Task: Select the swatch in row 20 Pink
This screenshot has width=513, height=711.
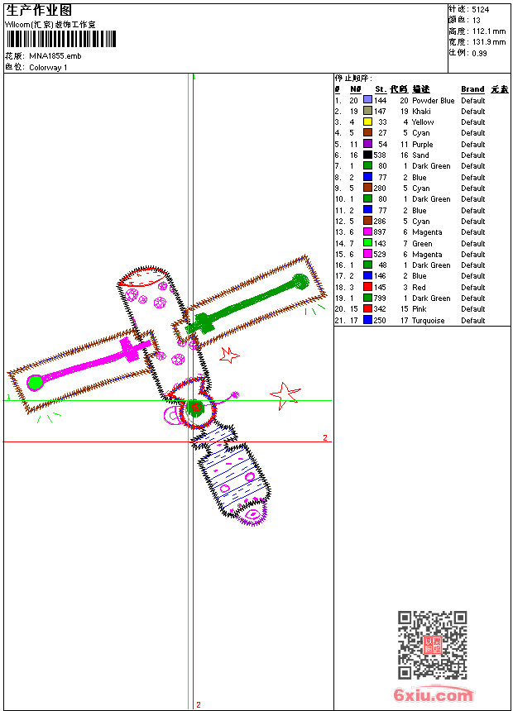Action: 367,309
